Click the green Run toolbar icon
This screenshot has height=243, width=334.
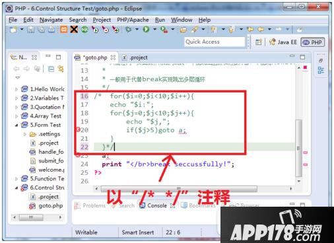[146, 29]
